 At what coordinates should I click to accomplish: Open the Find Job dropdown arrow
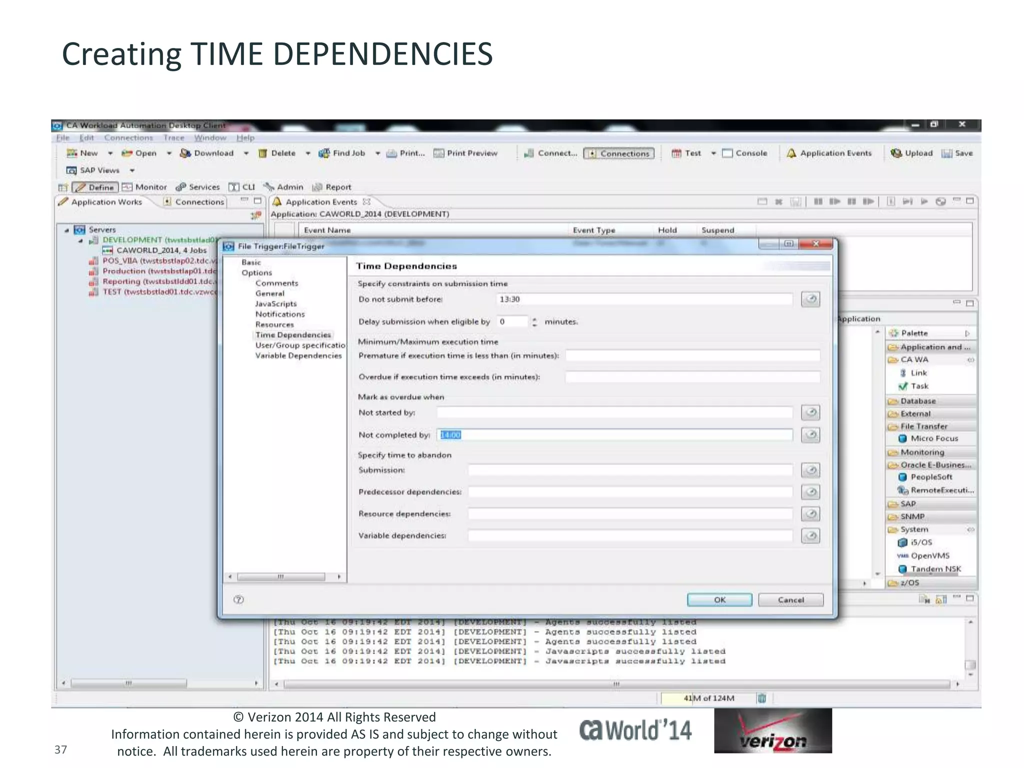pos(377,153)
